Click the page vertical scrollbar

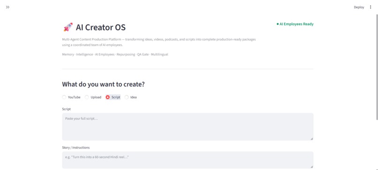pyautogui.click(x=377, y=67)
